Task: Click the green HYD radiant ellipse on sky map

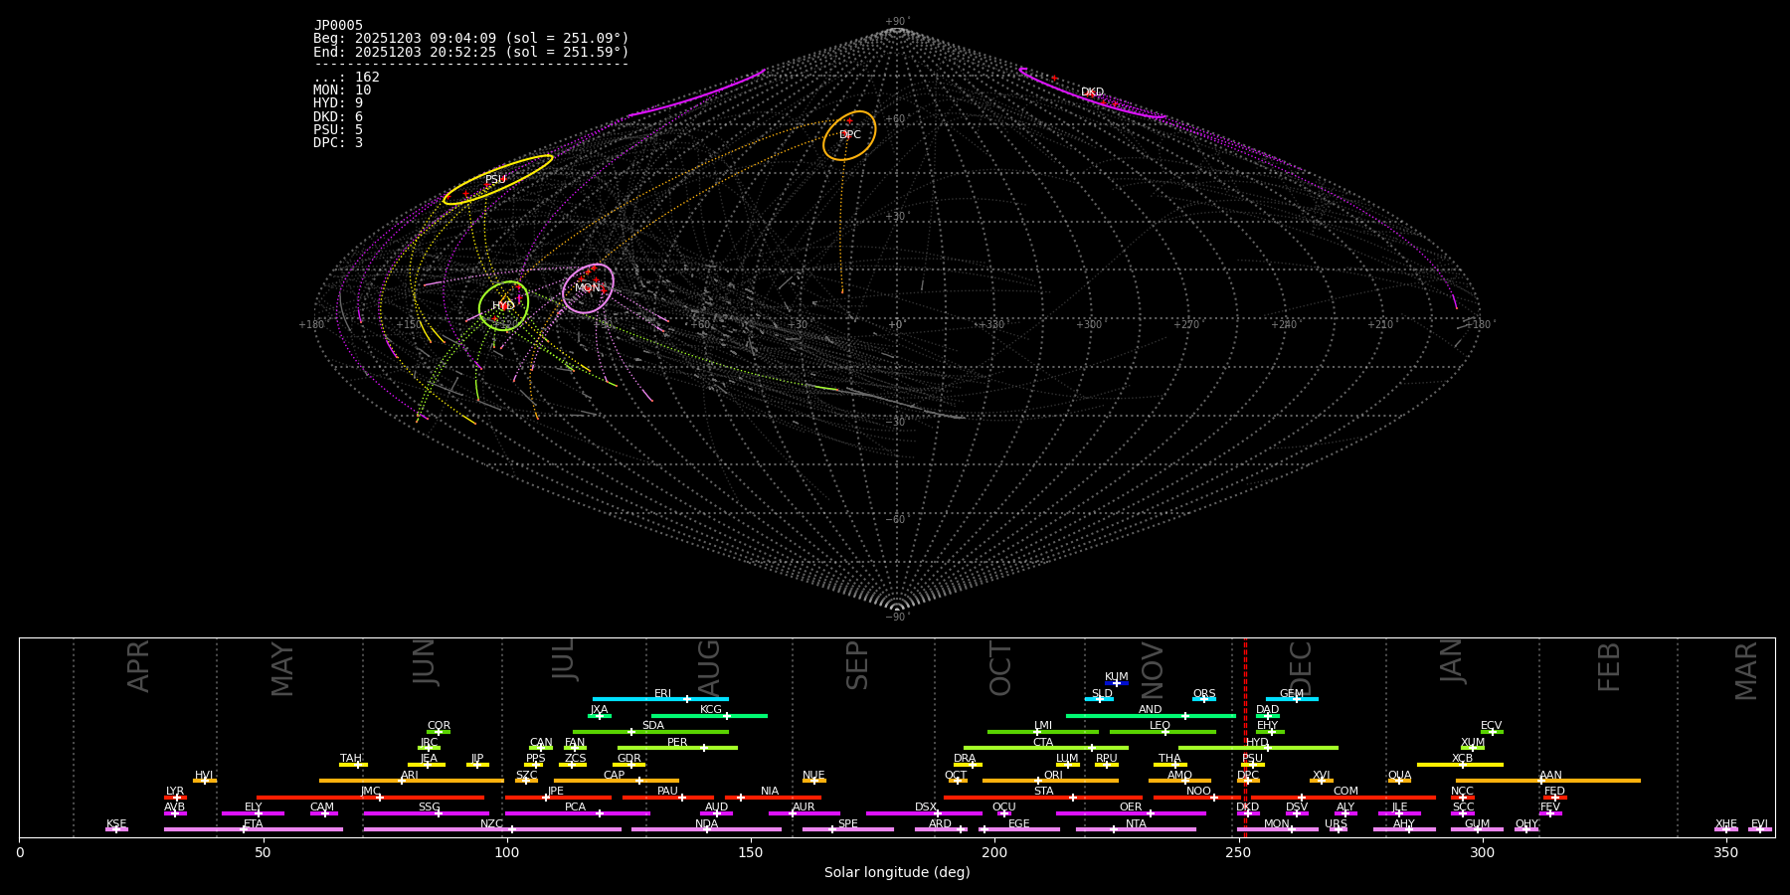Action: (503, 306)
